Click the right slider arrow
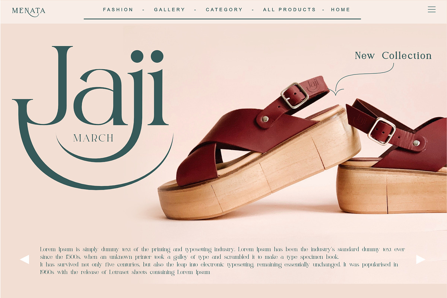Image resolution: width=447 pixels, height=298 pixels. tap(421, 259)
